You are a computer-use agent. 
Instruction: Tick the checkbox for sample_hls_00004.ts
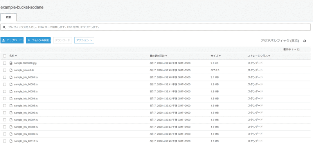pos(5,99)
